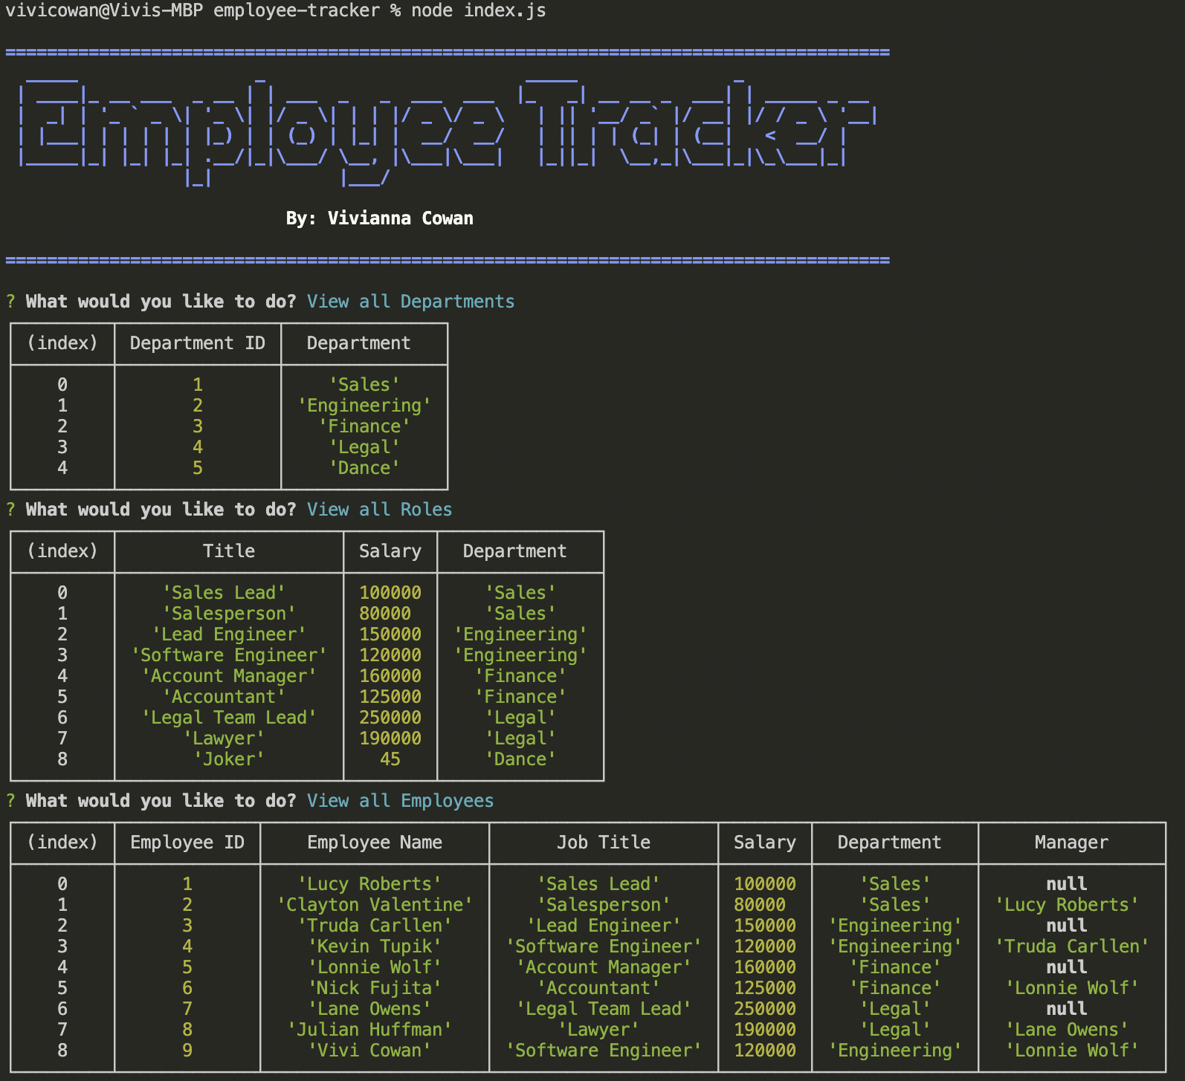
Task: Click the 'Department ID' column header
Action: click(x=198, y=343)
